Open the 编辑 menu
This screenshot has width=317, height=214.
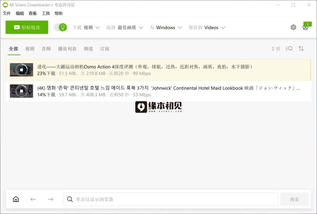(20, 13)
